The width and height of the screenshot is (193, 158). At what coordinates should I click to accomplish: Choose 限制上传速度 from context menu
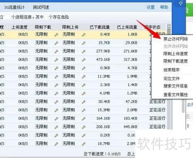coord(175,54)
